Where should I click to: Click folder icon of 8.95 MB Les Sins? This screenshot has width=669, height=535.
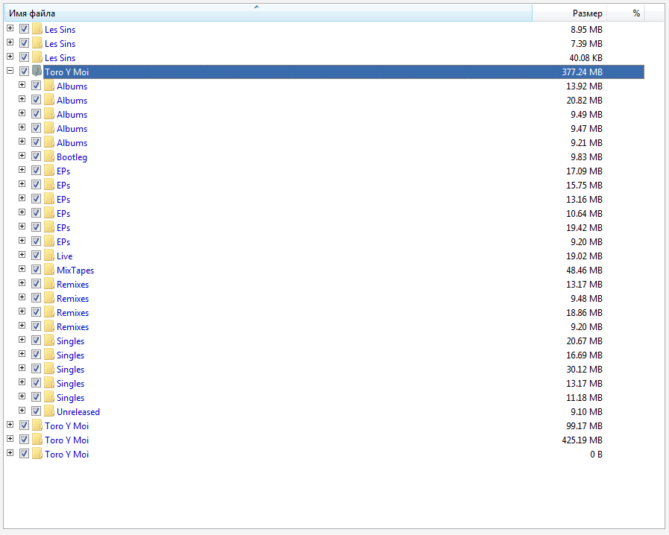pyautogui.click(x=37, y=30)
